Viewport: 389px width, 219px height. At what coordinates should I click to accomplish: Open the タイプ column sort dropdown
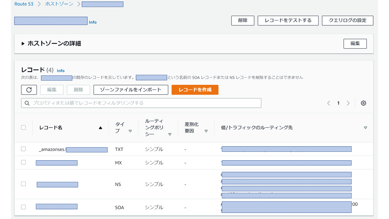coord(130,131)
